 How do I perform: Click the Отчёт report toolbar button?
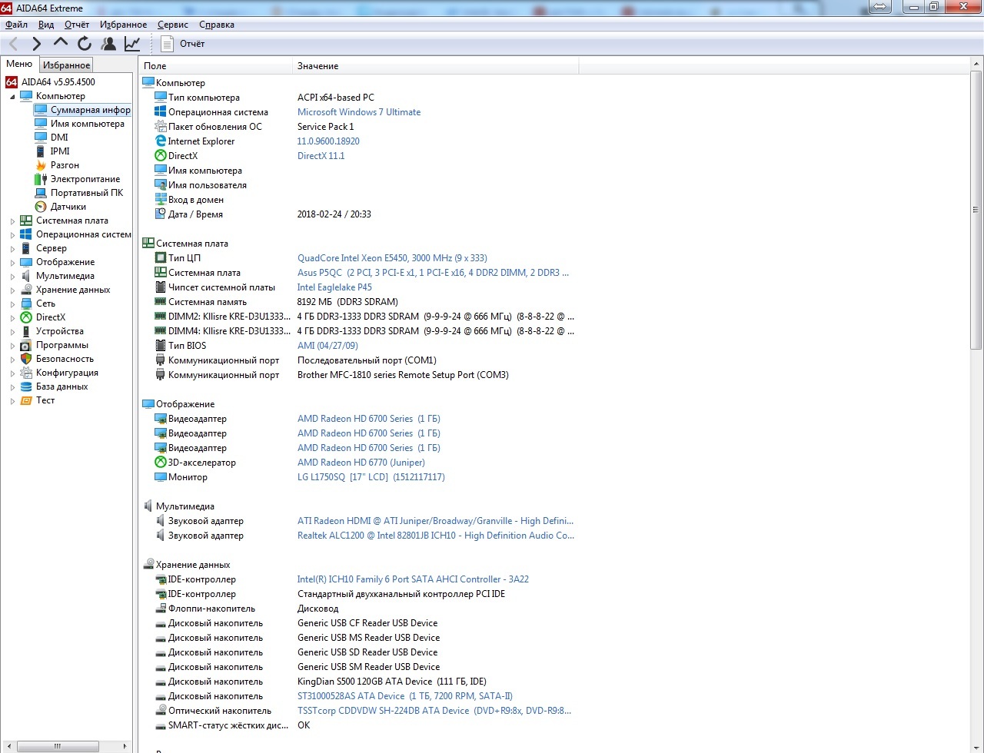point(183,44)
